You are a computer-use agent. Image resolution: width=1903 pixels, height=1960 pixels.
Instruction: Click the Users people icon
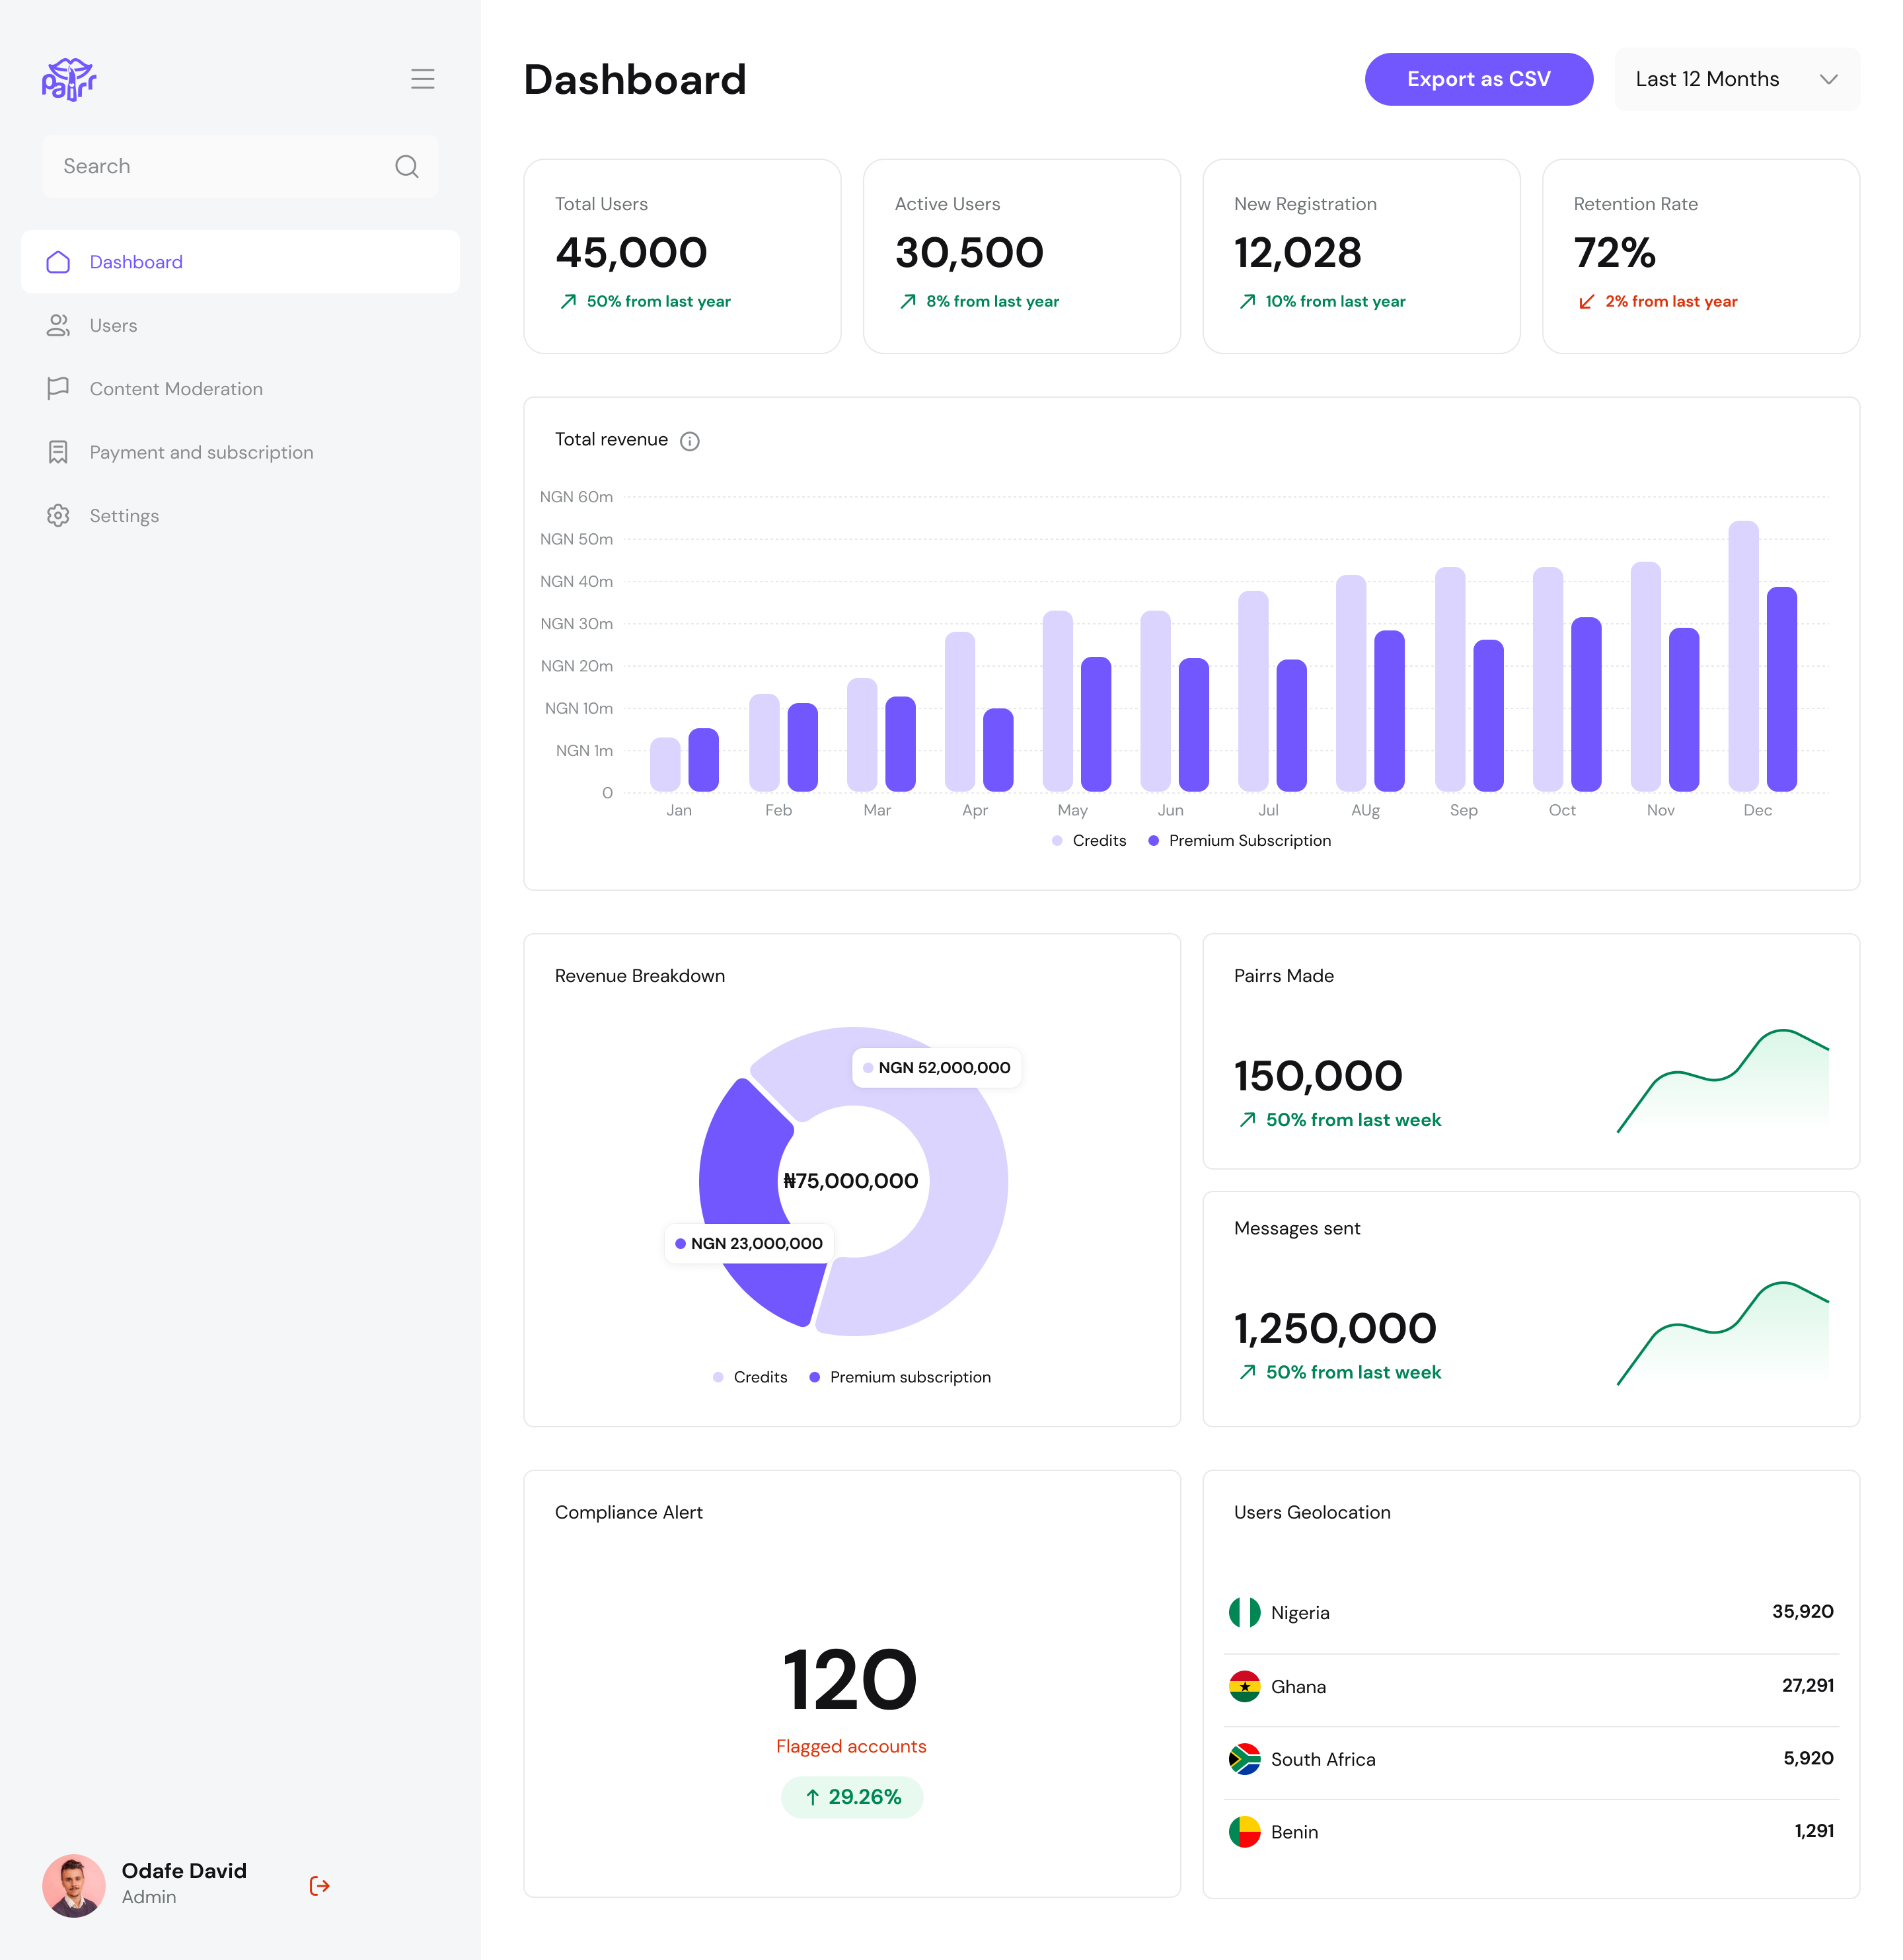pyautogui.click(x=58, y=325)
